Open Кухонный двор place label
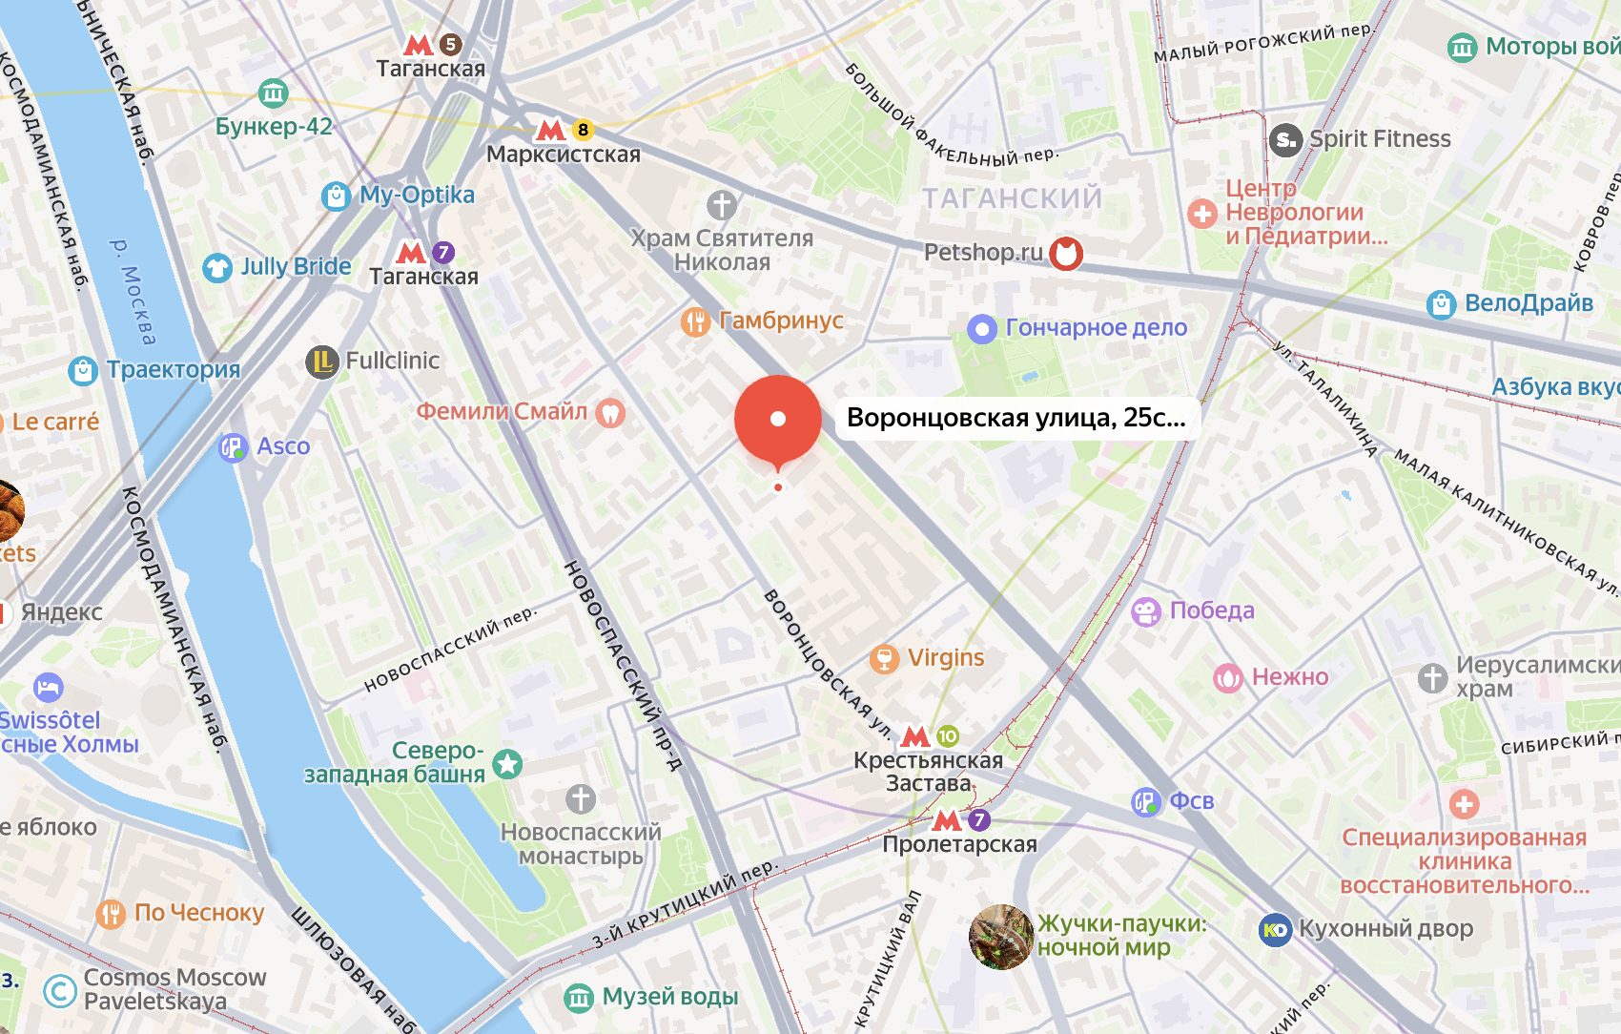Image resolution: width=1621 pixels, height=1034 pixels. pos(1385,928)
